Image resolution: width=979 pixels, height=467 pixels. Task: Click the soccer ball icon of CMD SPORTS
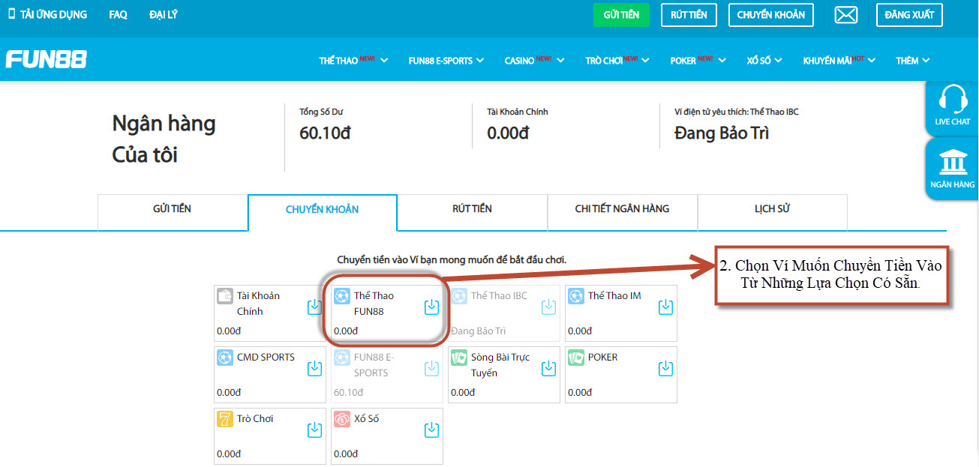click(x=224, y=358)
